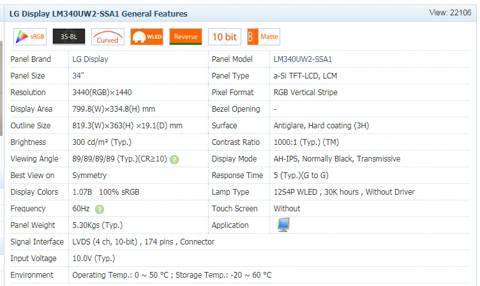This screenshot has height=286, width=480.
Task: Click the help icon next to 60Hz
Action: (x=100, y=209)
